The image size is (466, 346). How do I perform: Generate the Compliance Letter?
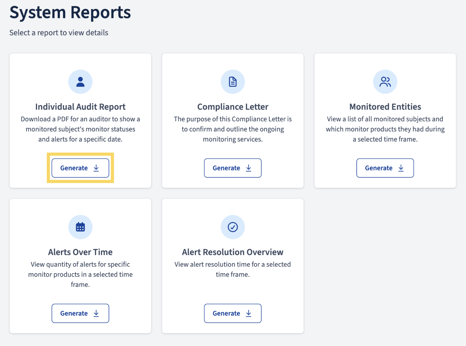(x=233, y=168)
